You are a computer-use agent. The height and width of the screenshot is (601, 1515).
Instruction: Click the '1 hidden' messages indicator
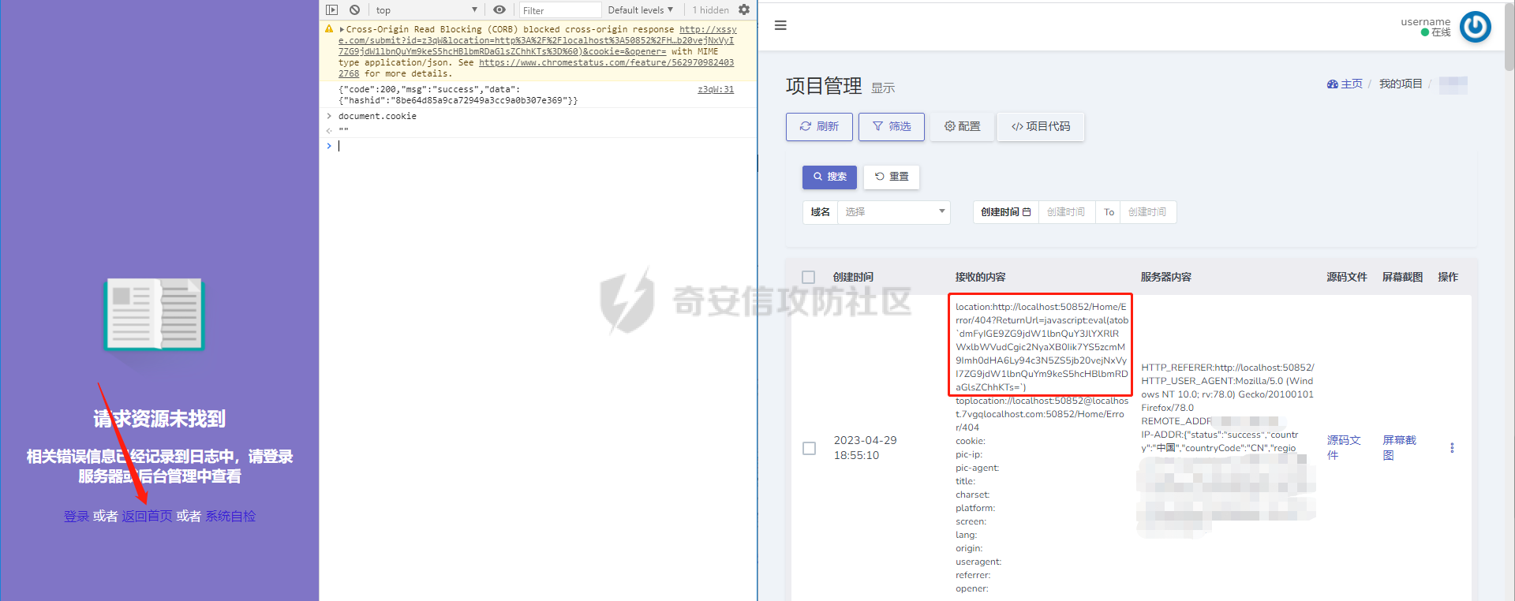tap(710, 10)
